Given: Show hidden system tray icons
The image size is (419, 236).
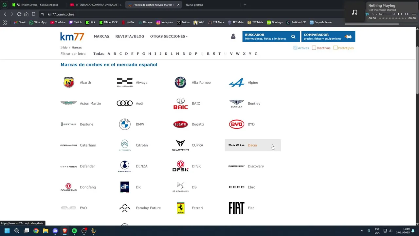Looking at the screenshot, I should click(x=362, y=231).
